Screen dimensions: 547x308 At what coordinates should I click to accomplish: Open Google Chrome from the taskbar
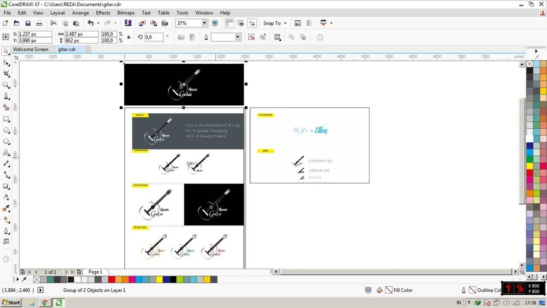45,302
